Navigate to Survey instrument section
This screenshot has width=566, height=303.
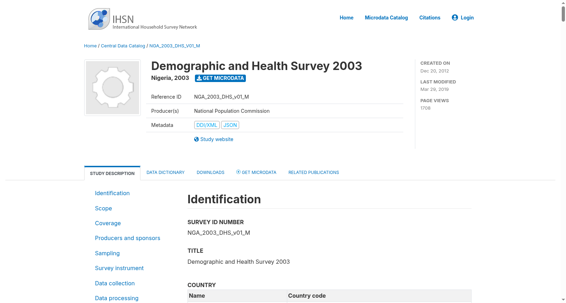[x=119, y=268]
